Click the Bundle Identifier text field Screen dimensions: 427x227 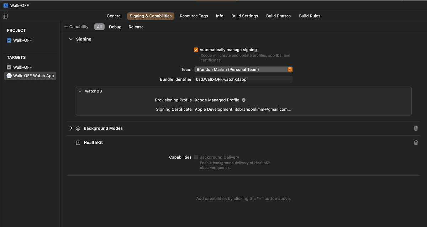243,79
